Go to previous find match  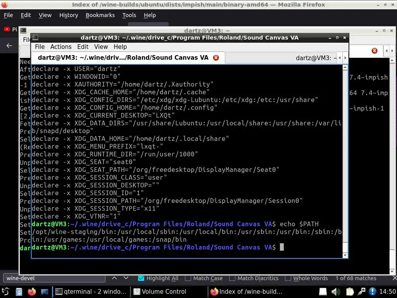(114, 278)
